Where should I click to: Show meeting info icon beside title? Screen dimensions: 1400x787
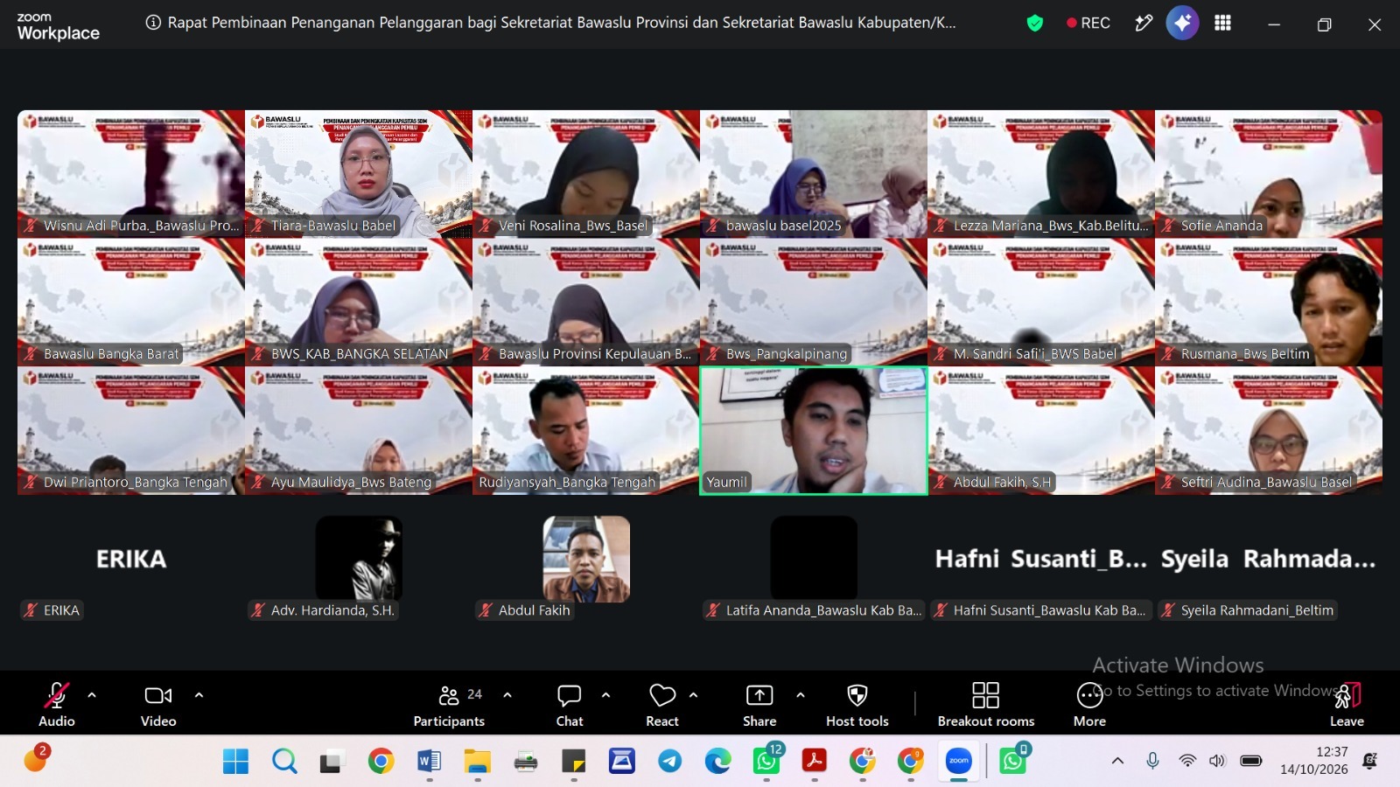[153, 23]
